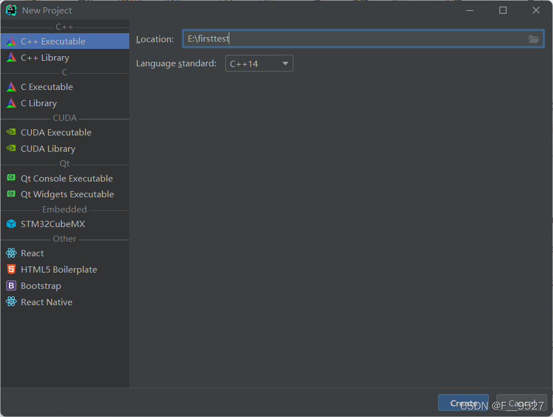Click the React atom icon

tap(11, 253)
